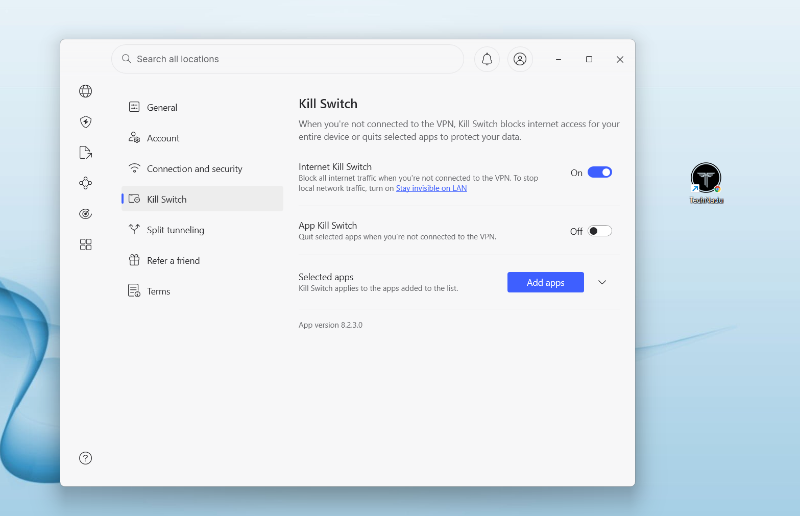Minimize the VPN window
Viewport: 800px width, 516px height.
pos(559,59)
